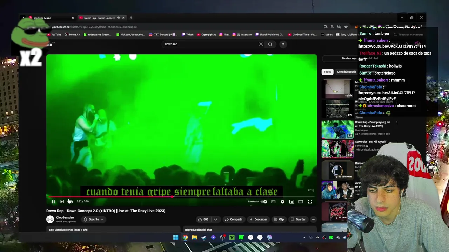Open the cobalt bookmark

point(327,35)
